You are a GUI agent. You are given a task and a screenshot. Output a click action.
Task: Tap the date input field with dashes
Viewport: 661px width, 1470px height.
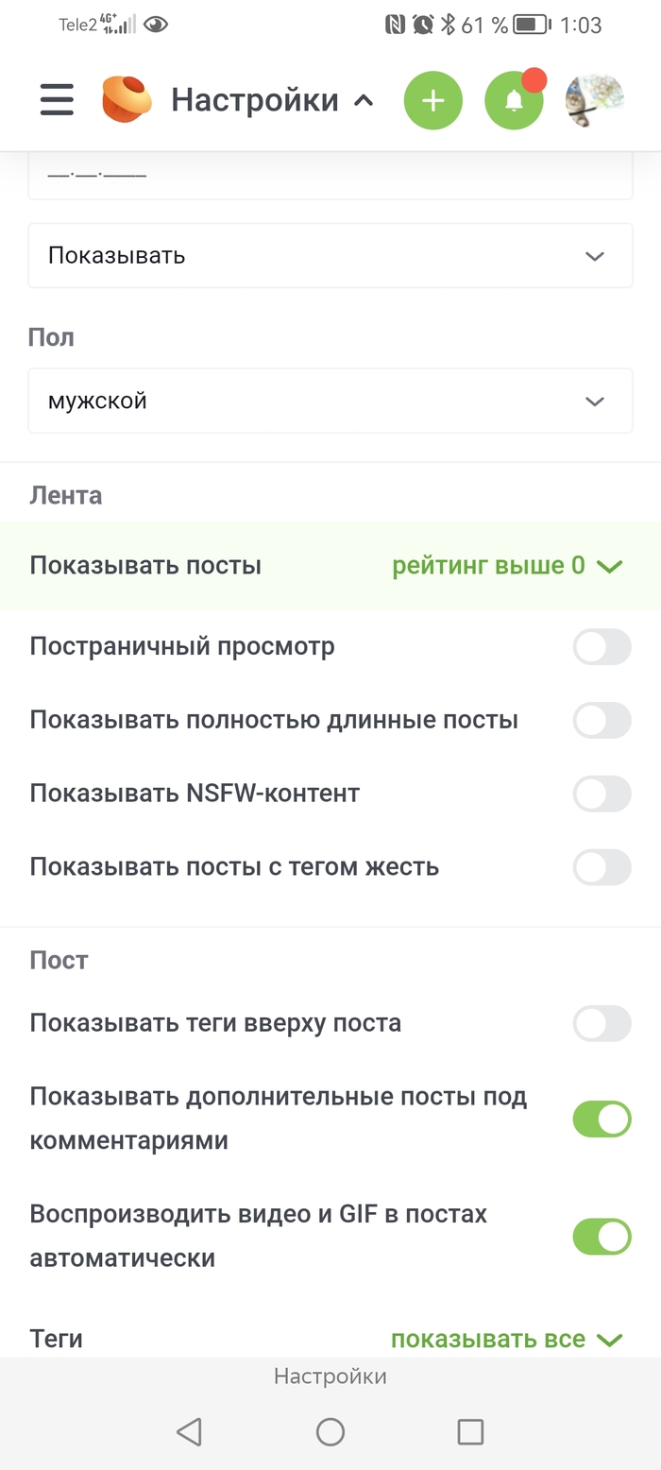coord(330,174)
